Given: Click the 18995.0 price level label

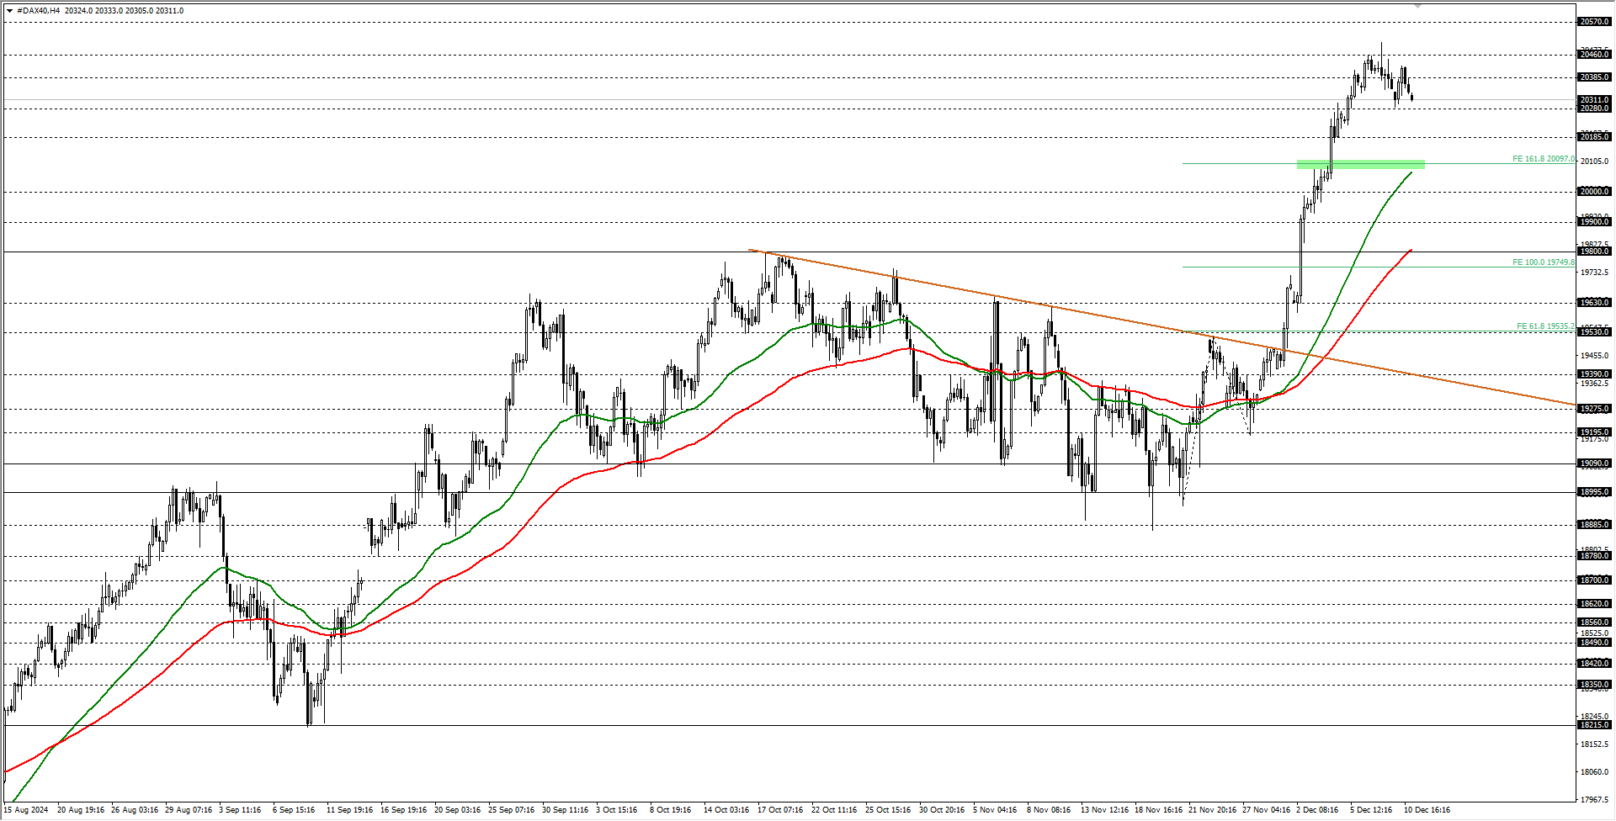Looking at the screenshot, I should (x=1595, y=492).
